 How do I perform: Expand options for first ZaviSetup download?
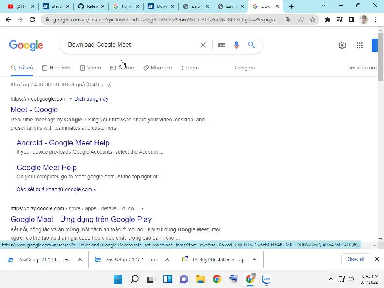(80, 259)
